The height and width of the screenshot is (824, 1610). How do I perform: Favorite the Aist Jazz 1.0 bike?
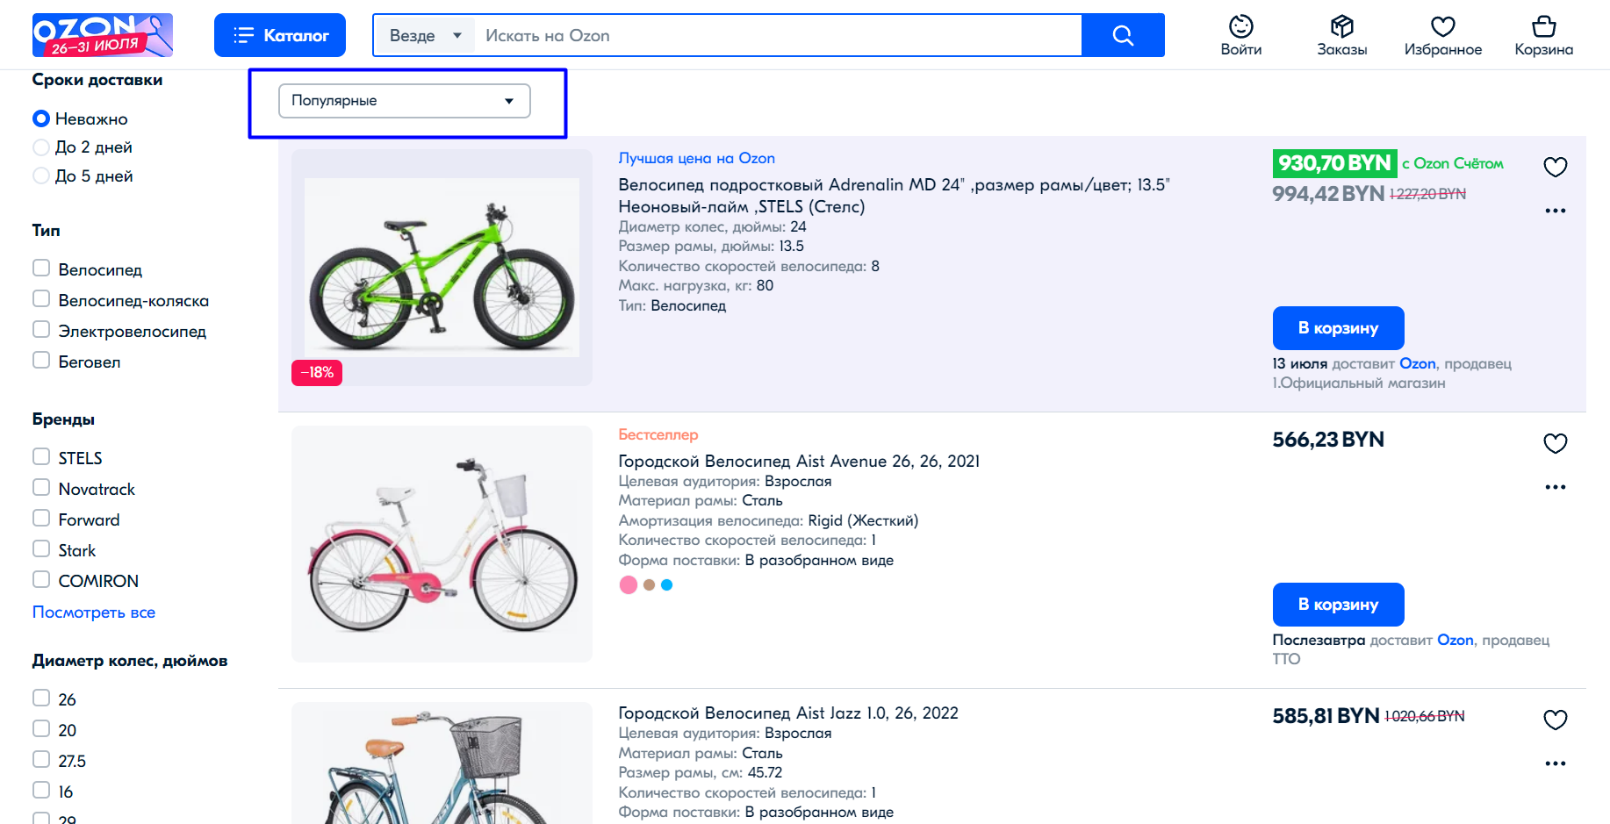click(1555, 720)
